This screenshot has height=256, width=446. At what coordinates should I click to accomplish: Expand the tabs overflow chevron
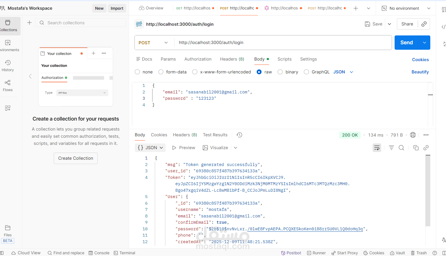[x=369, y=8]
